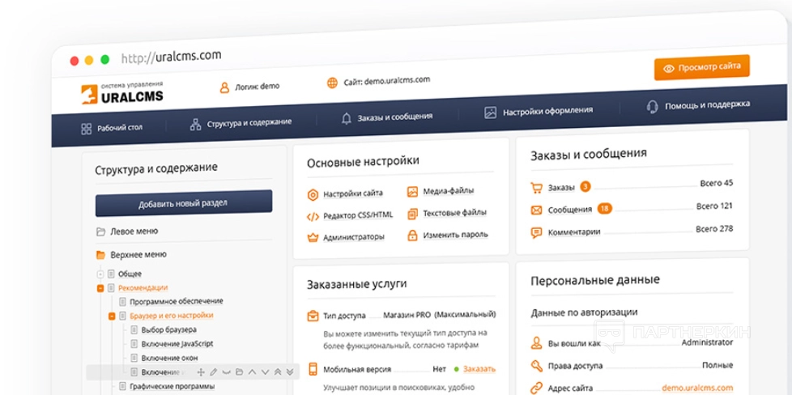Click the Просмотр сайта button
This screenshot has height=395, width=792.
pyautogui.click(x=701, y=67)
